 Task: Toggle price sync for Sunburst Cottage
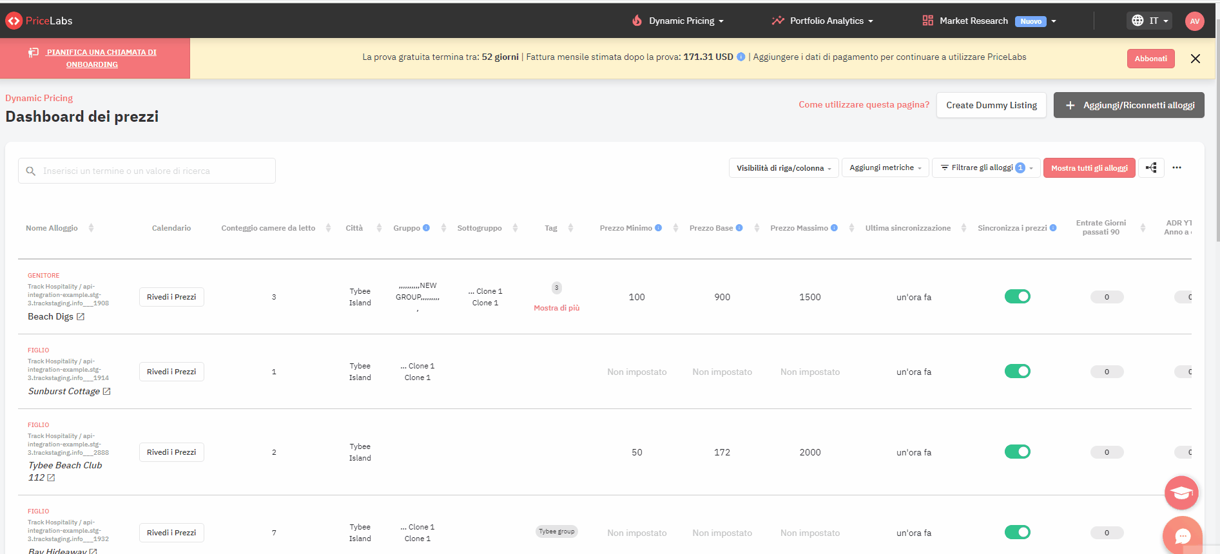click(x=1017, y=371)
